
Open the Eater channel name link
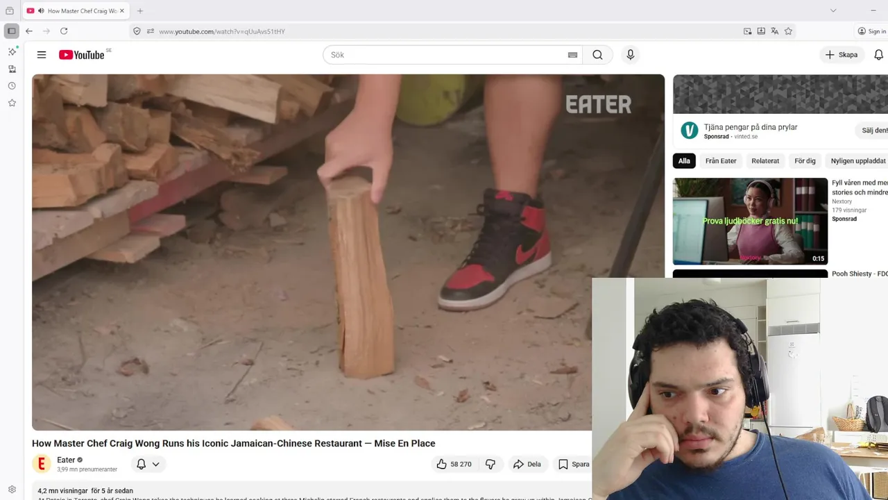pos(66,460)
